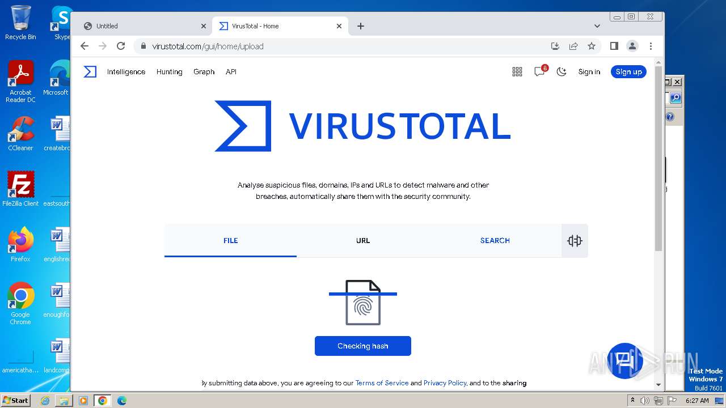Open the Chrome profile avatar icon
This screenshot has width=726, height=408.
(632, 46)
